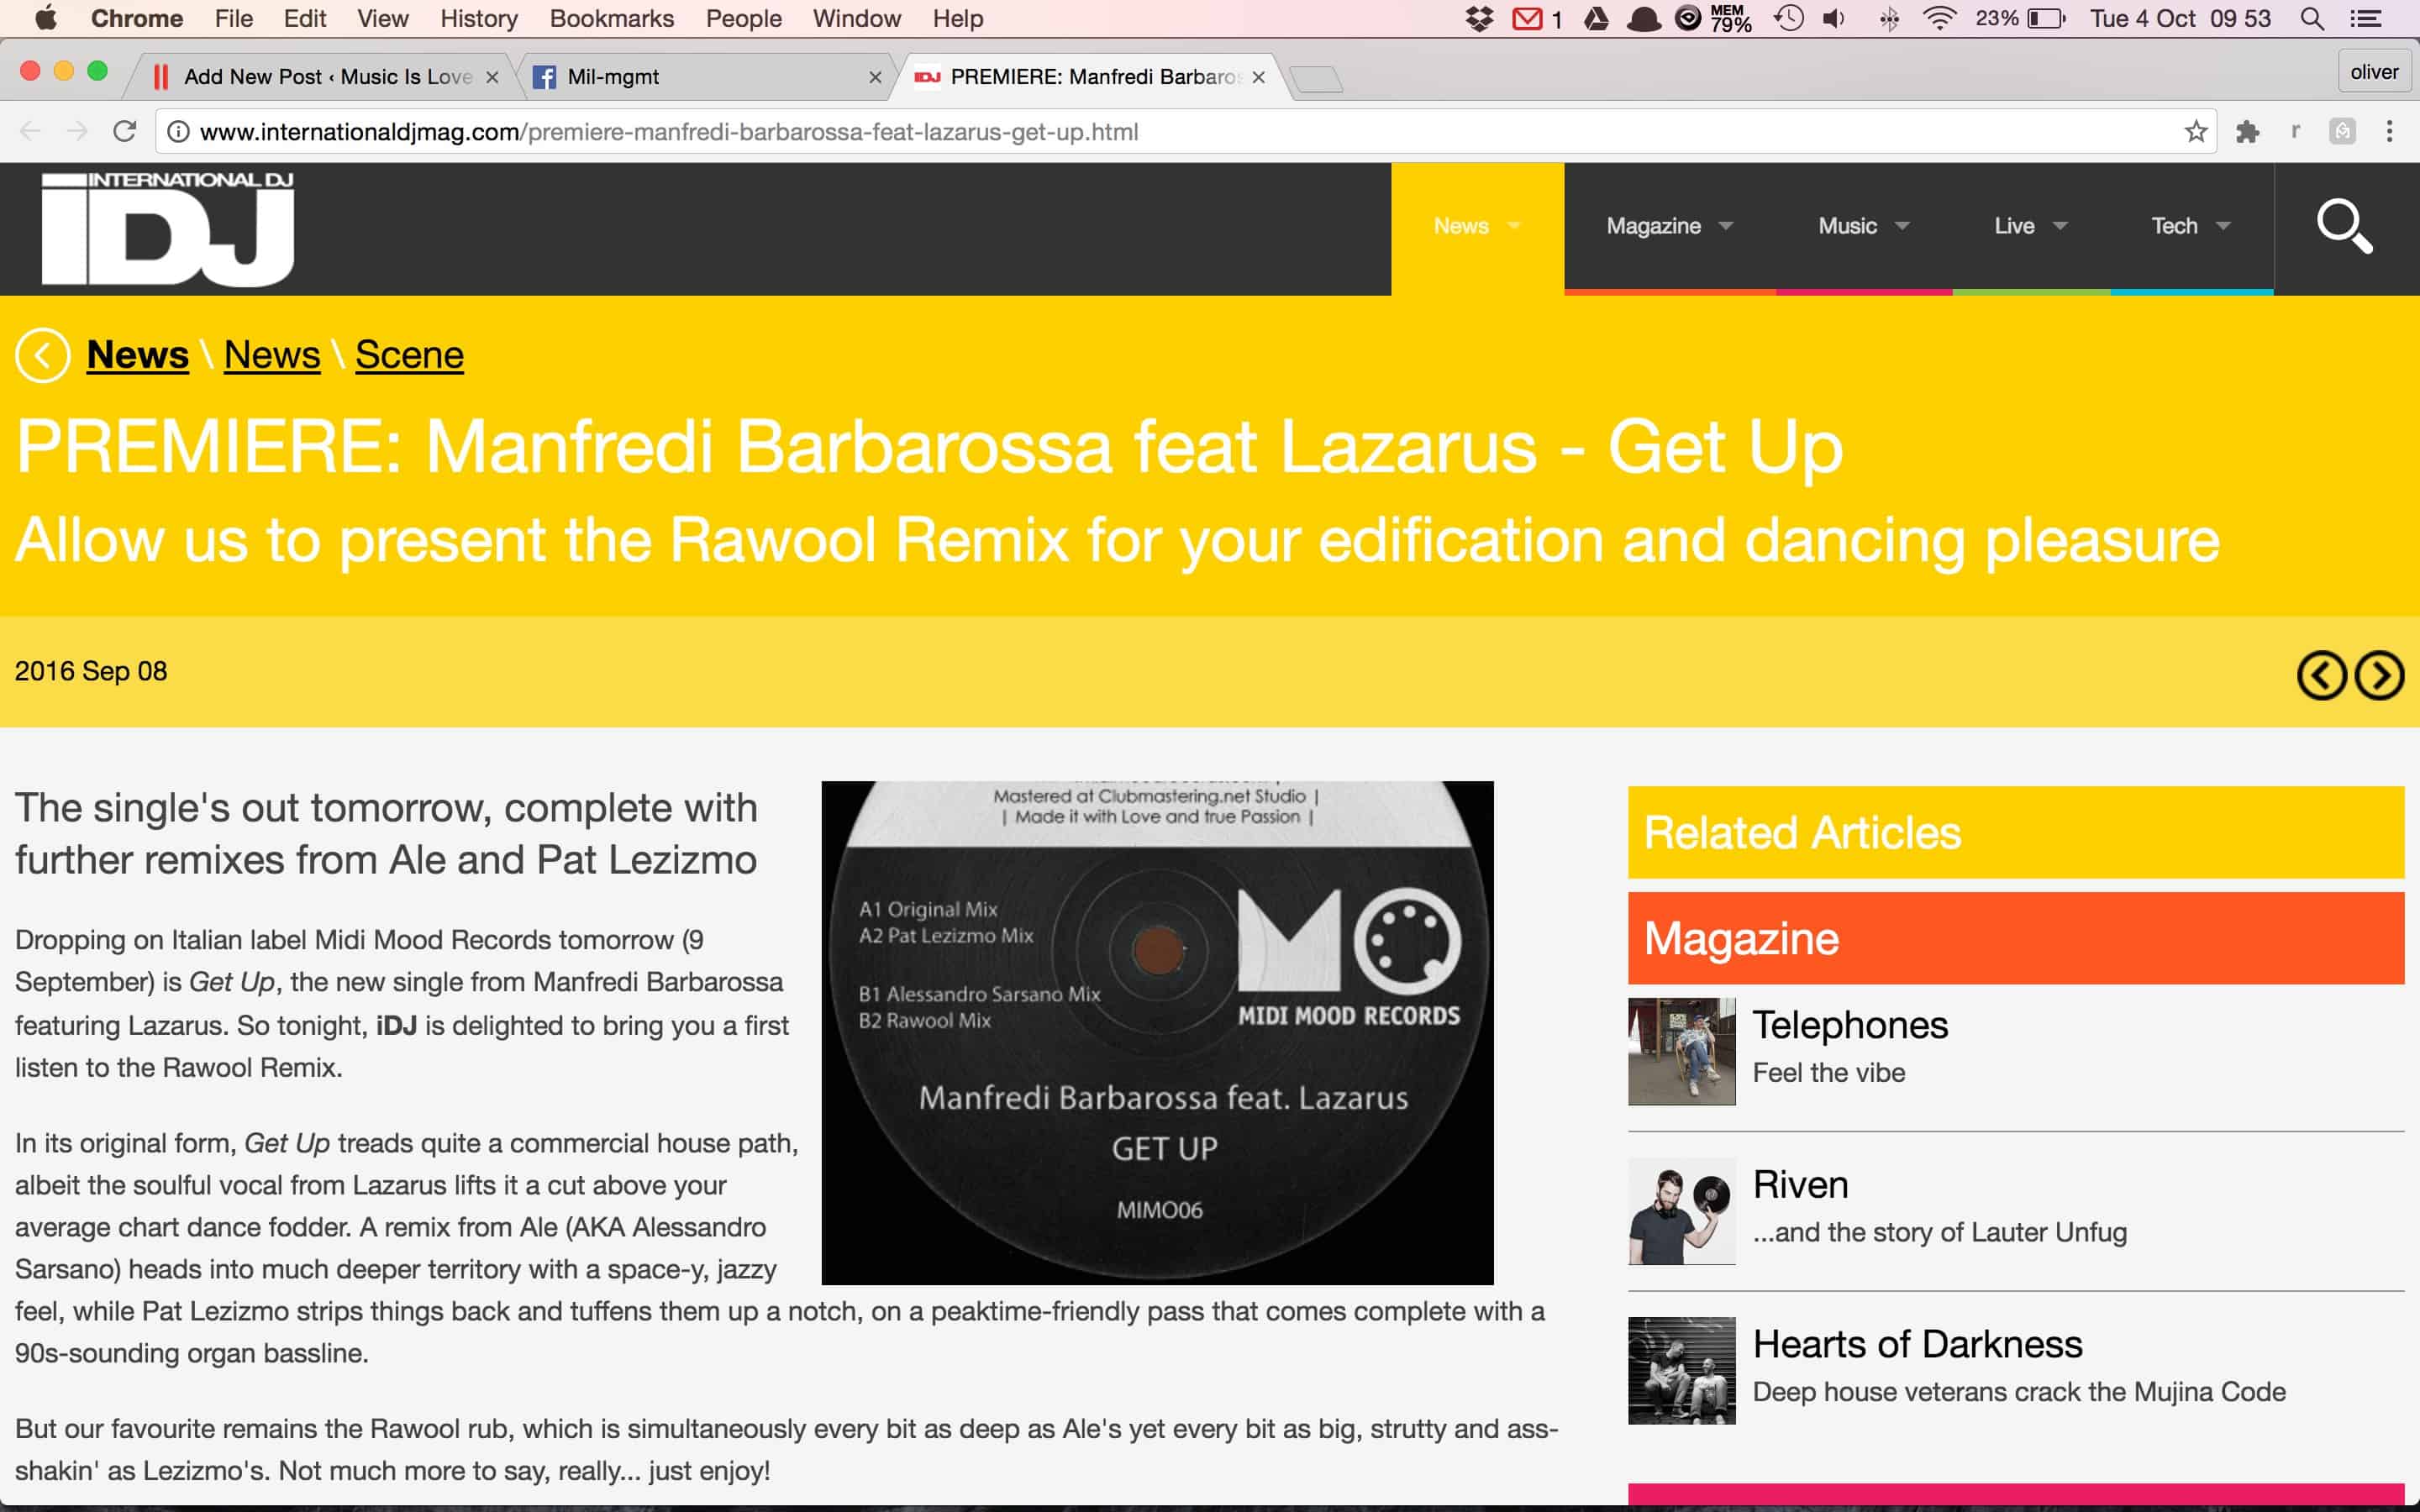Open the Wi-Fi status menu
The height and width of the screenshot is (1512, 2420).
point(1940,18)
